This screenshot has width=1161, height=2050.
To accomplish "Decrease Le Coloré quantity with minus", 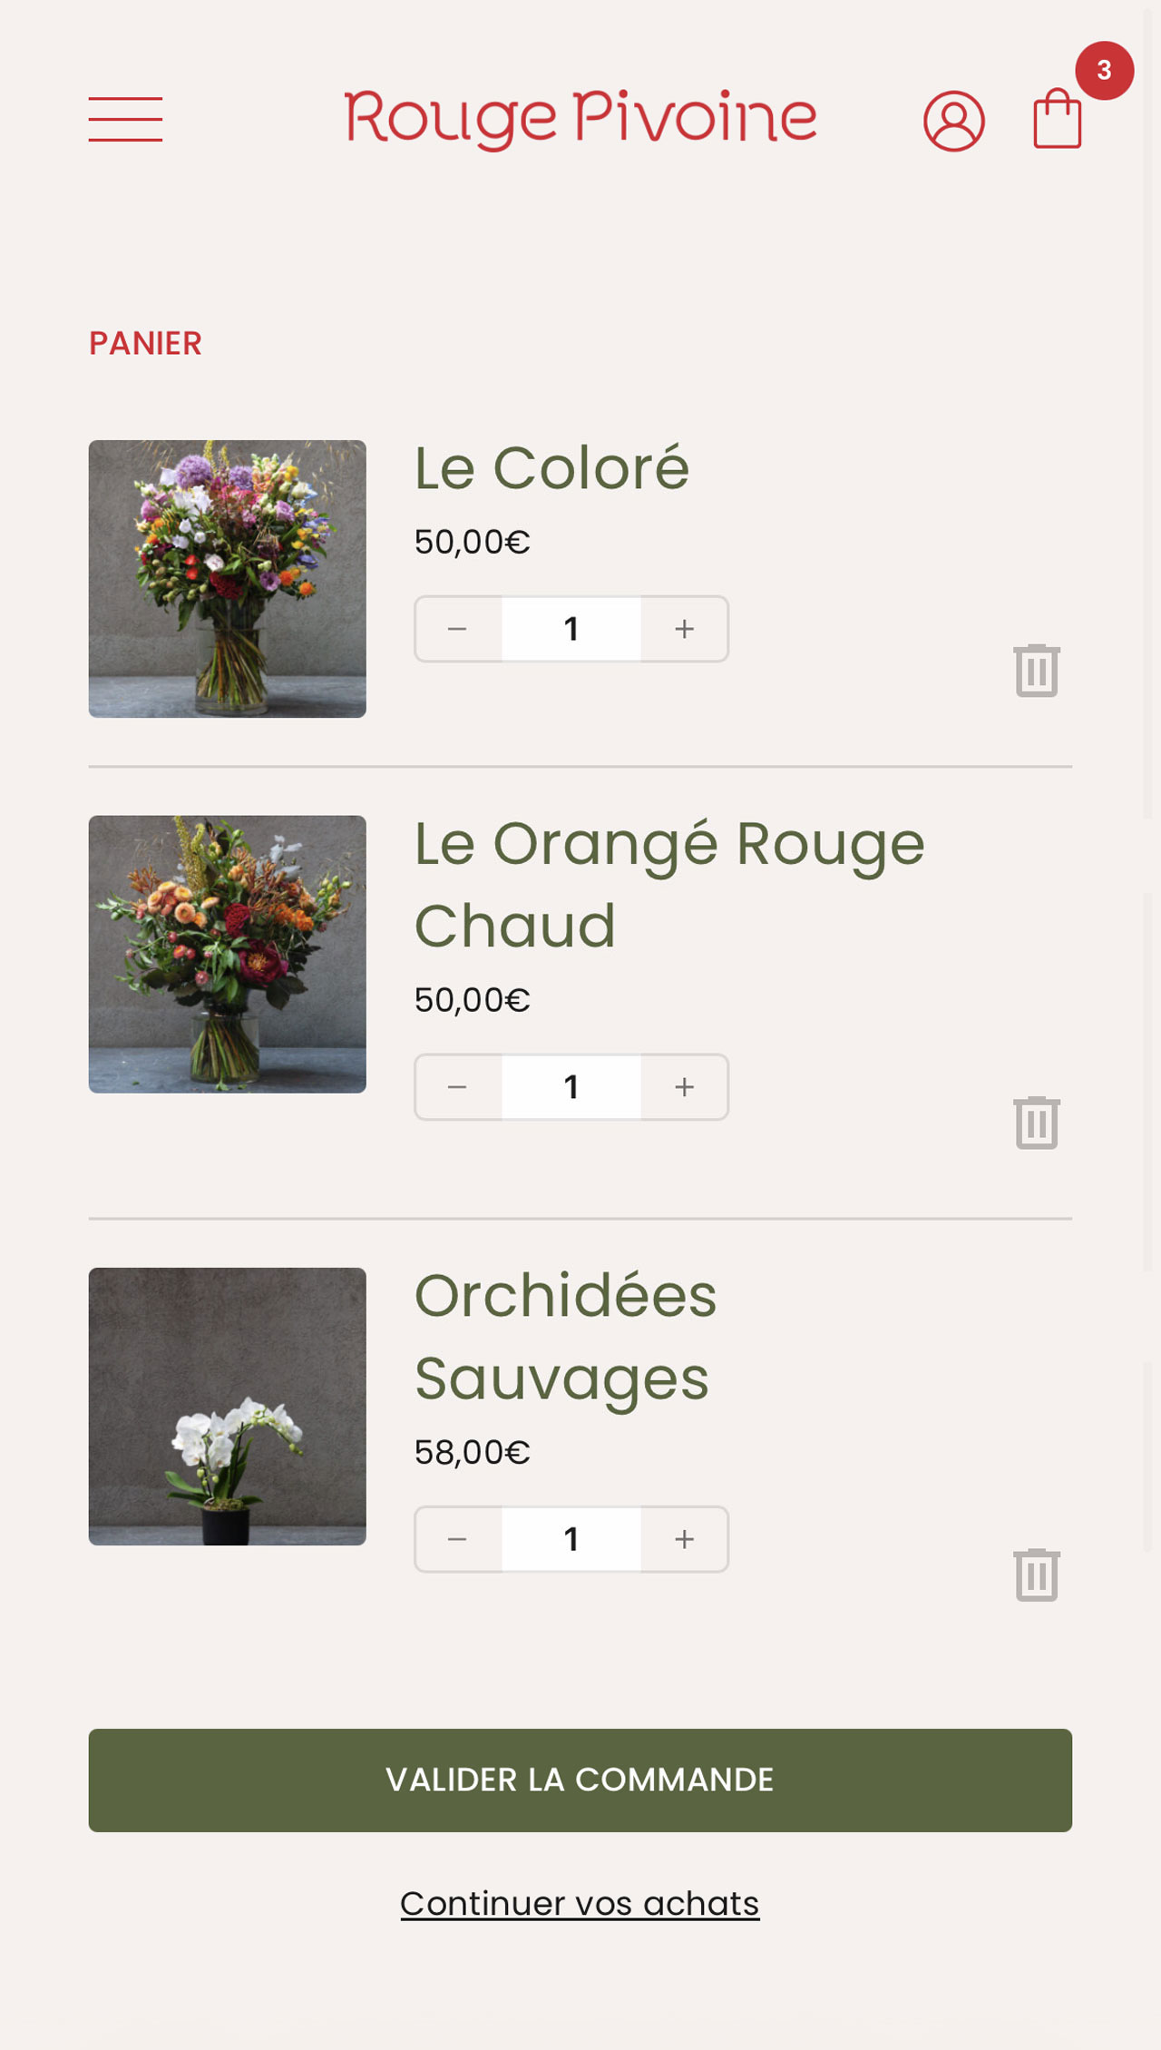I will (x=457, y=629).
